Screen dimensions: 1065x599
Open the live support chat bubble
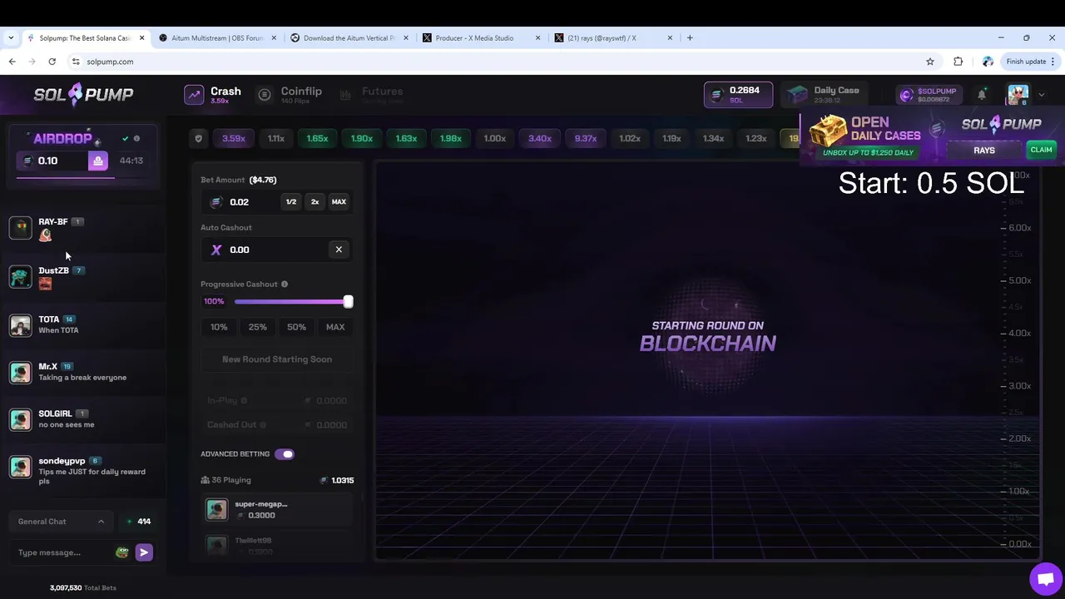(x=1045, y=579)
